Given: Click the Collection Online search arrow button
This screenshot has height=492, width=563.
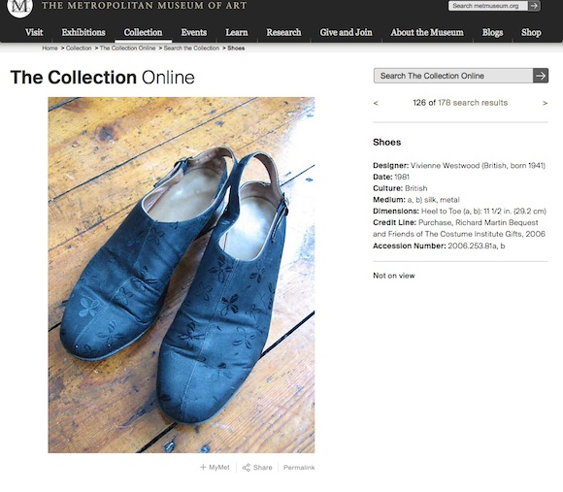Looking at the screenshot, I should pyautogui.click(x=541, y=76).
